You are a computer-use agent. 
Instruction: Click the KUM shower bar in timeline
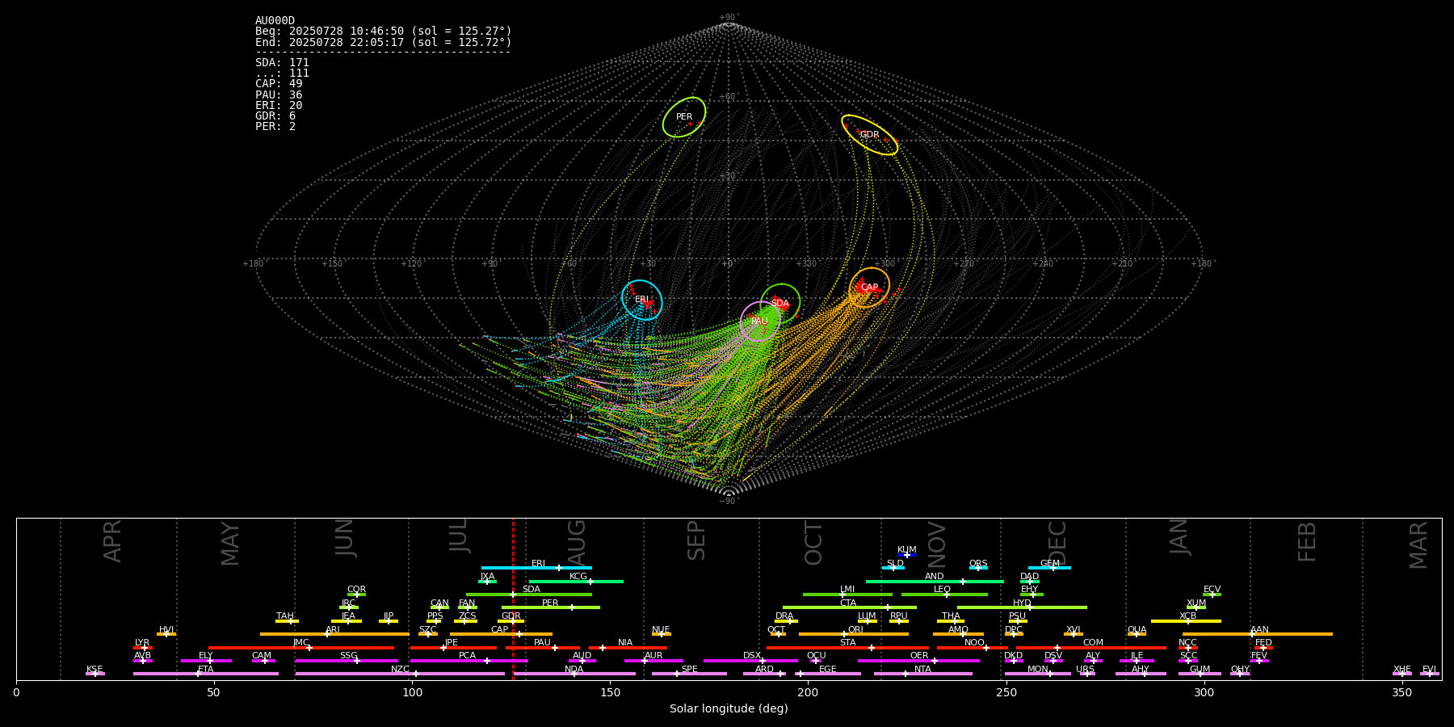907,555
